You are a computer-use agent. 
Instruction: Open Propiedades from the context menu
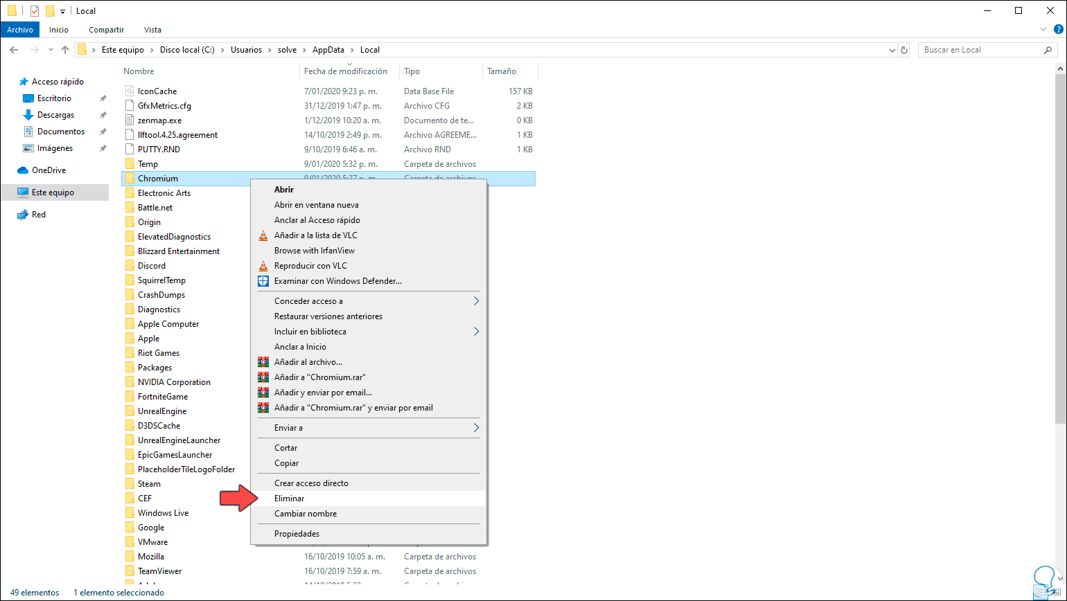pyautogui.click(x=369, y=534)
